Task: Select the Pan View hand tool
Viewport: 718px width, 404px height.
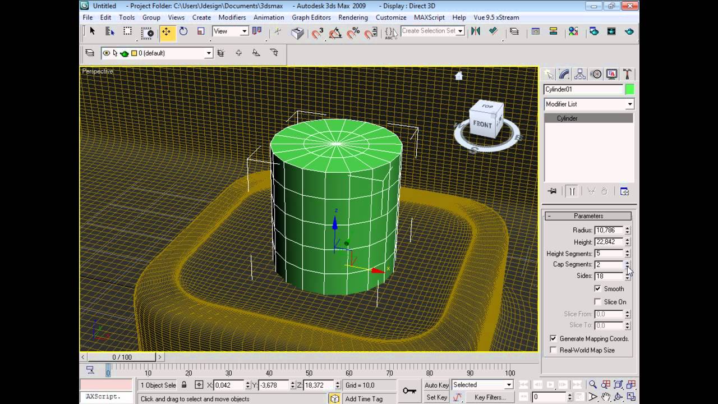Action: click(x=606, y=397)
